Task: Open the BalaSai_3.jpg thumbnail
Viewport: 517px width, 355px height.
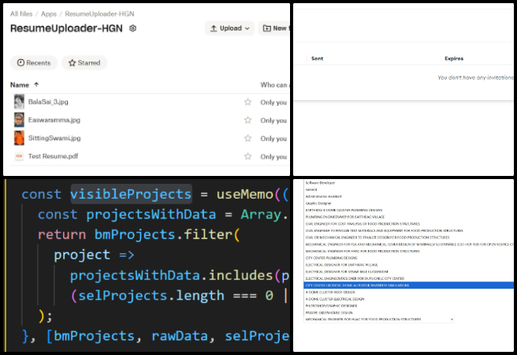Action: pyautogui.click(x=19, y=102)
